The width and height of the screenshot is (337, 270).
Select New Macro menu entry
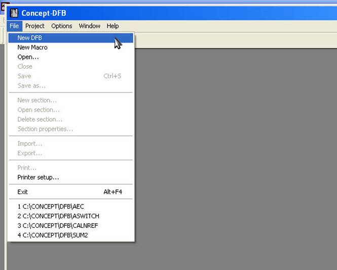(71, 47)
